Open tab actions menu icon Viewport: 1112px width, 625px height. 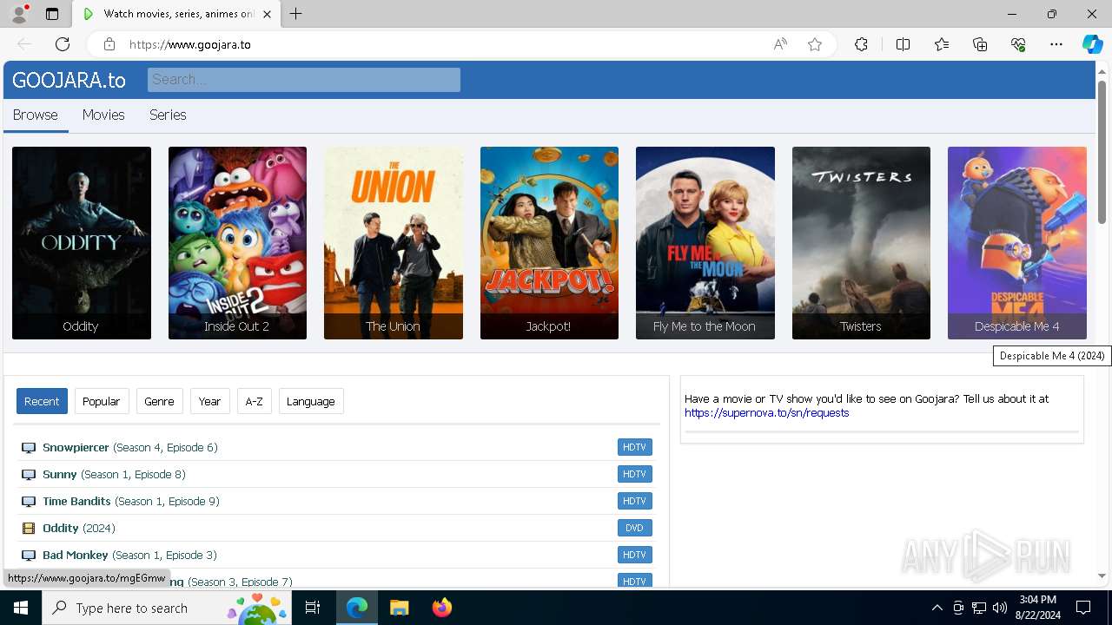pyautogui.click(x=52, y=14)
